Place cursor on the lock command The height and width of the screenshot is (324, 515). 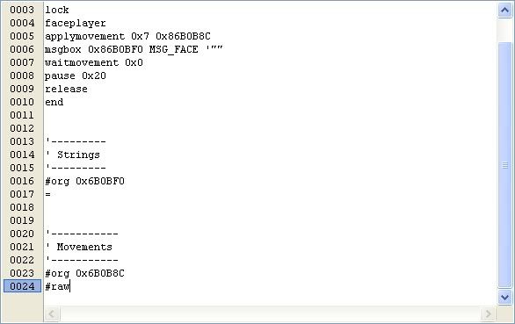click(x=57, y=10)
